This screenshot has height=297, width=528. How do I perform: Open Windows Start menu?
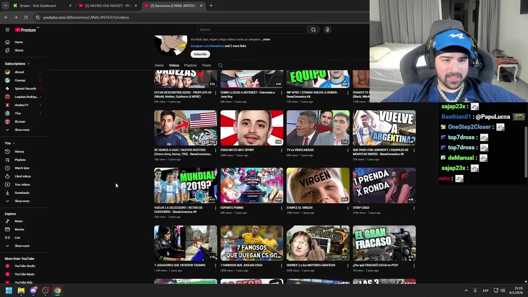9,290
